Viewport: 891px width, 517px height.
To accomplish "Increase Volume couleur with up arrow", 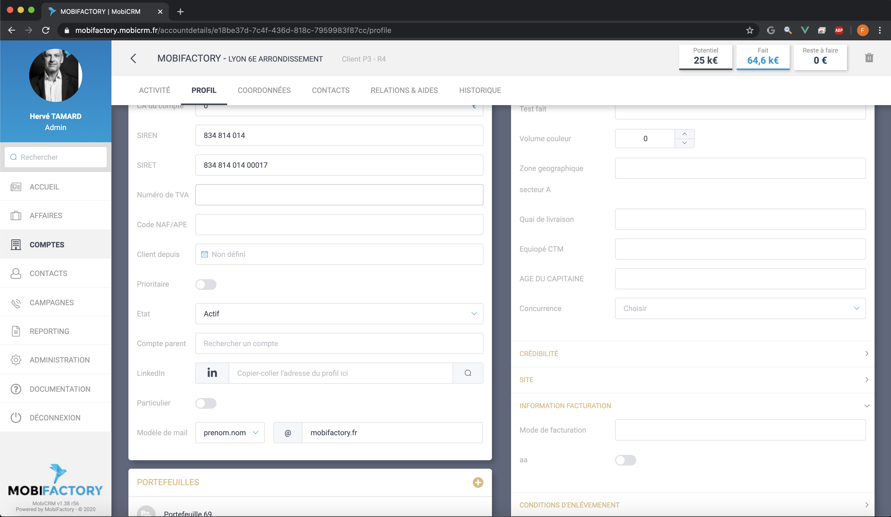I will 684,134.
